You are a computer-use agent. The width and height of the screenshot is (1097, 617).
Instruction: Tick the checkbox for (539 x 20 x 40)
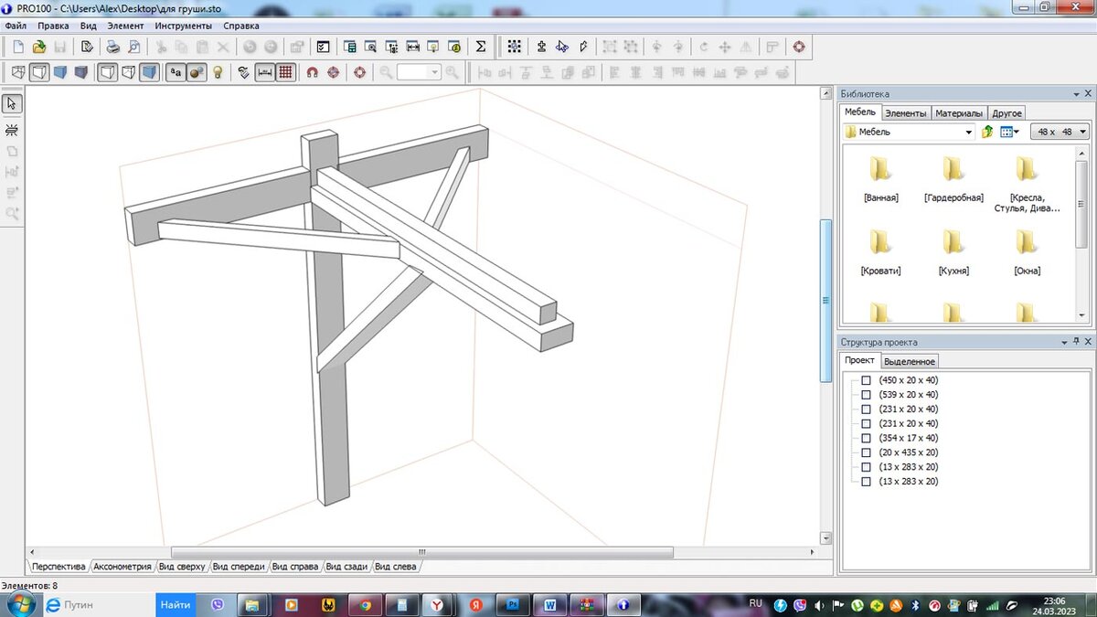point(866,395)
